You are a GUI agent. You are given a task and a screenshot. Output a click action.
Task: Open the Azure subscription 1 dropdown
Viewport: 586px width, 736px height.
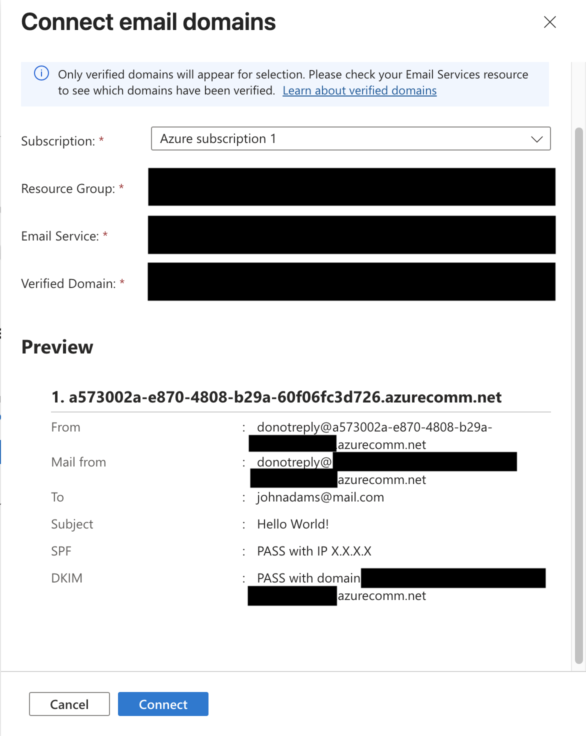[350, 138]
